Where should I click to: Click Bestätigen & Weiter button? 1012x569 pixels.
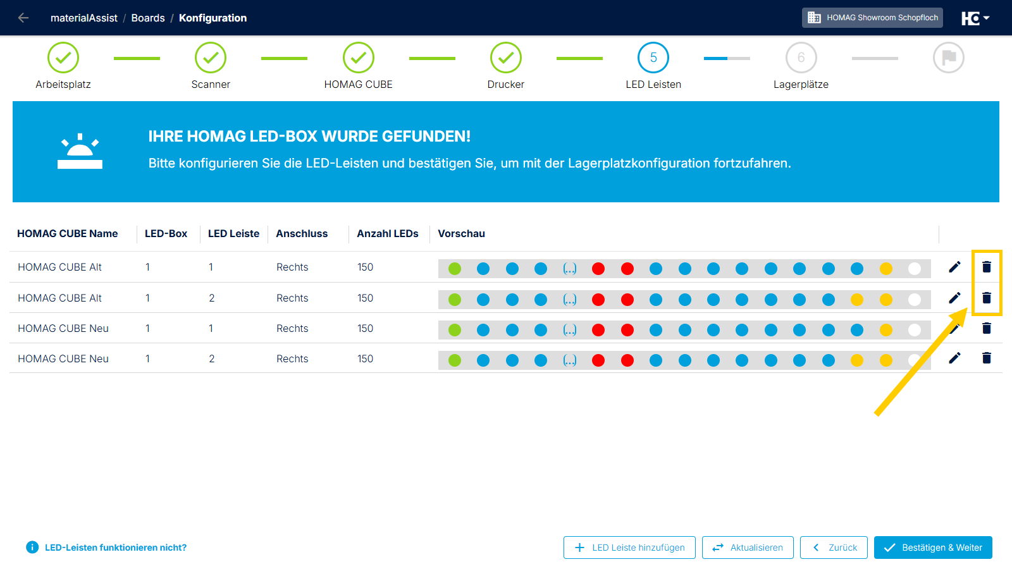pyautogui.click(x=933, y=548)
